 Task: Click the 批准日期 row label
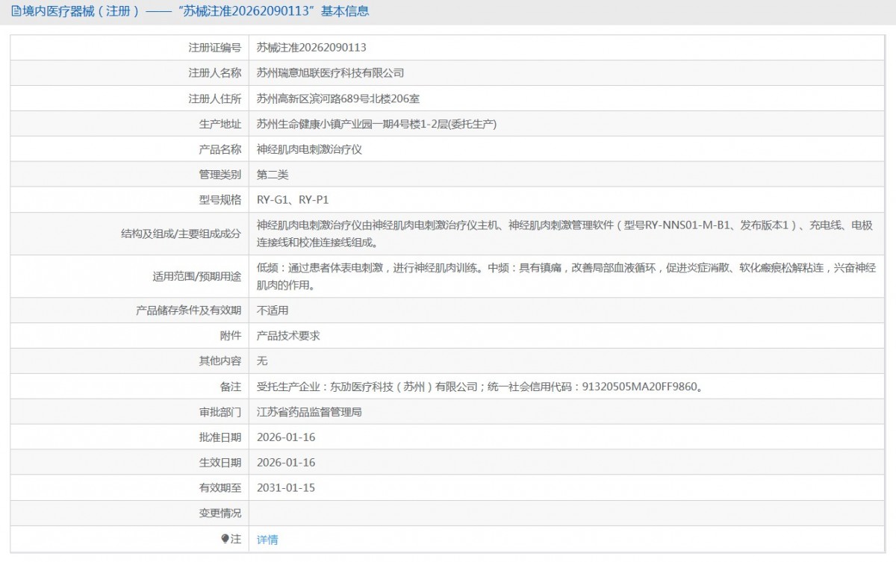click(x=220, y=437)
